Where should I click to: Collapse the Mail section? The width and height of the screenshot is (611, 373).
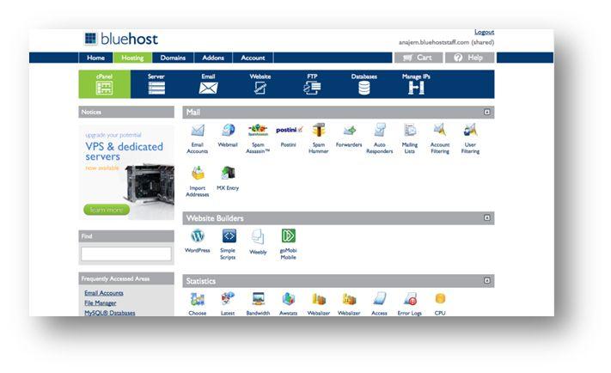(486, 113)
